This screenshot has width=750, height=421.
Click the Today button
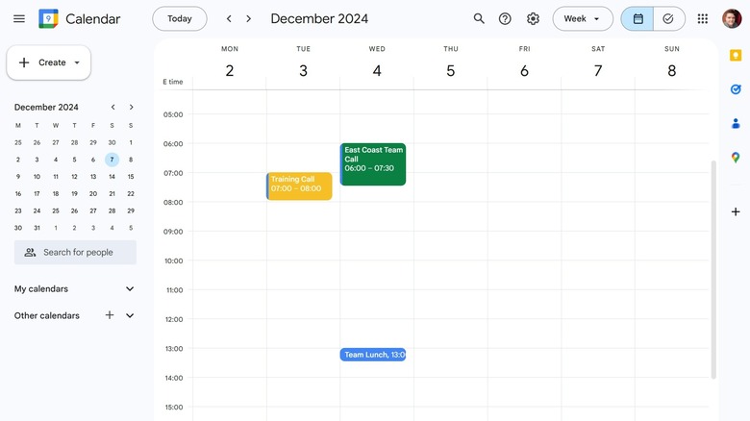point(180,18)
